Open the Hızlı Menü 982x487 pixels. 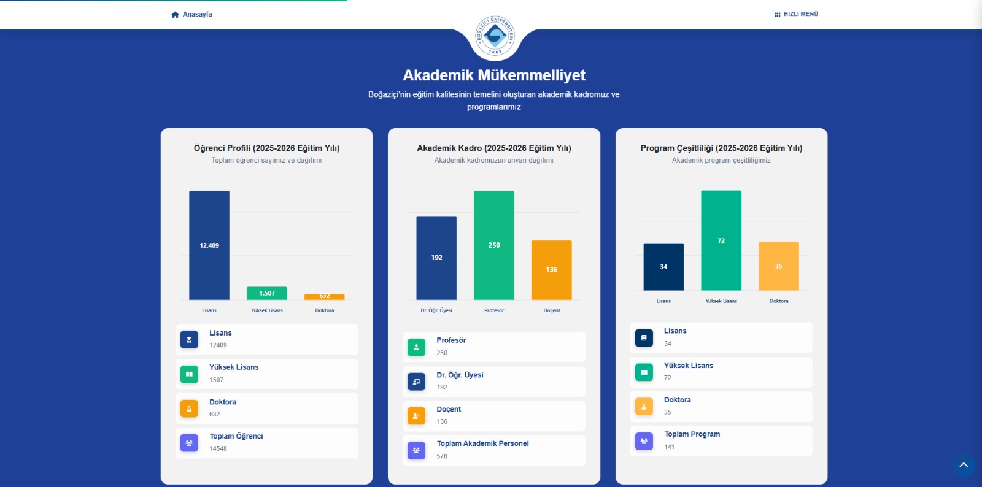(x=796, y=14)
